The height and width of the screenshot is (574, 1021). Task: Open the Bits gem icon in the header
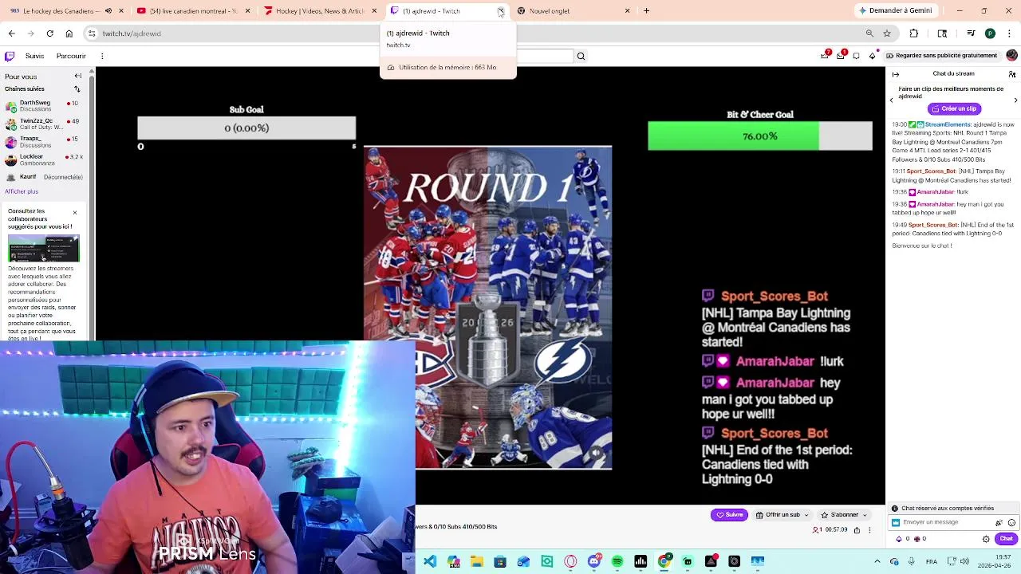[873, 56]
